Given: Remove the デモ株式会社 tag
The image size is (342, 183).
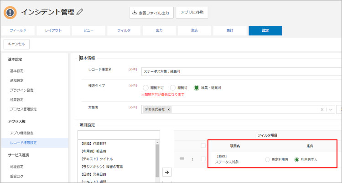Looking at the screenshot, I should [169, 109].
